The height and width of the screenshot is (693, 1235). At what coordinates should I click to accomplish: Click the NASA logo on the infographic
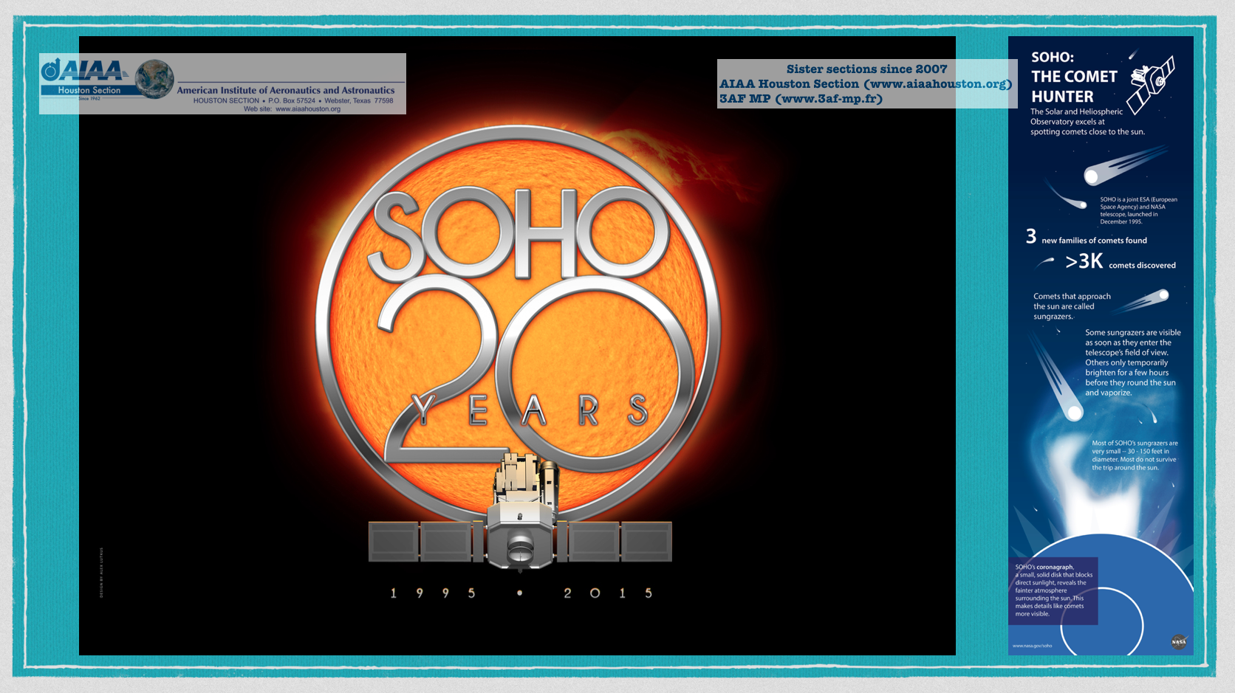click(x=1178, y=641)
